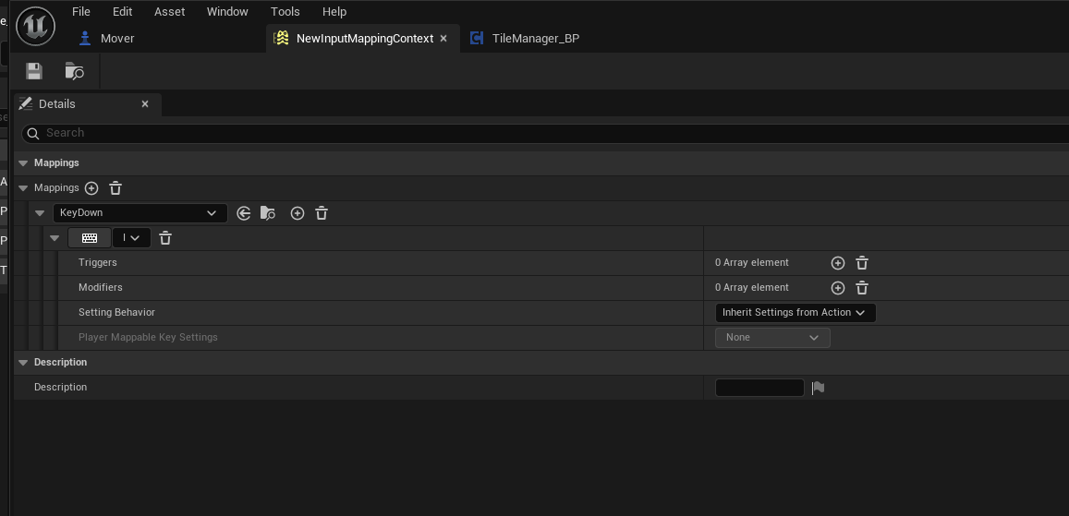This screenshot has width=1069, height=516.
Task: Add an element to the Triggers array
Action: pyautogui.click(x=838, y=263)
